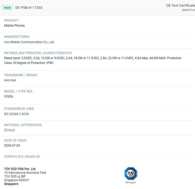
Task: Select standard IEC 62368-1:2018
Action: tap(16, 114)
